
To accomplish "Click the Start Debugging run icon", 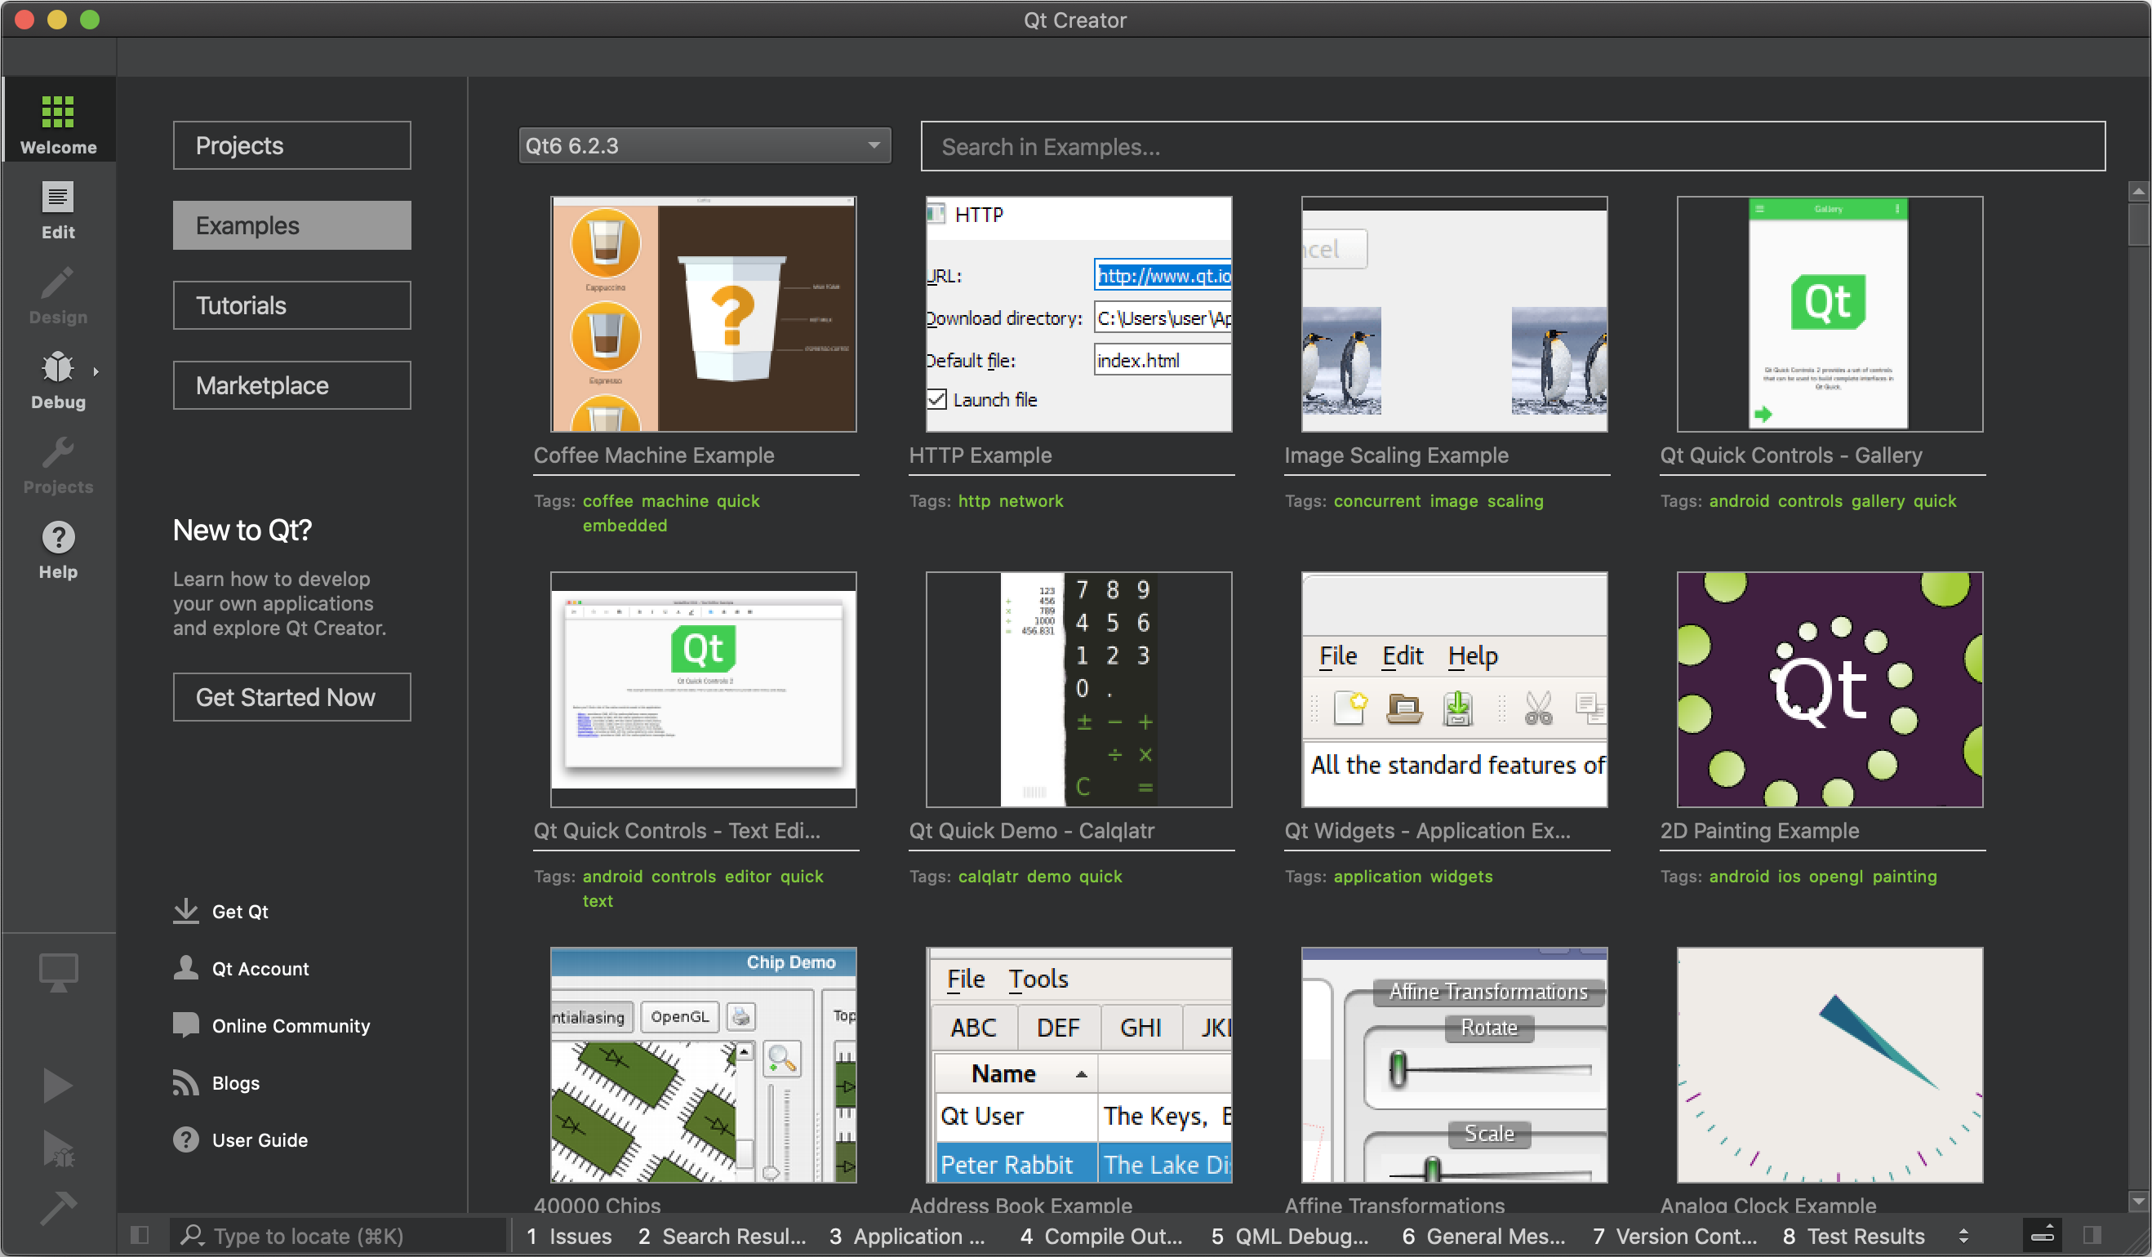I will [x=58, y=1148].
